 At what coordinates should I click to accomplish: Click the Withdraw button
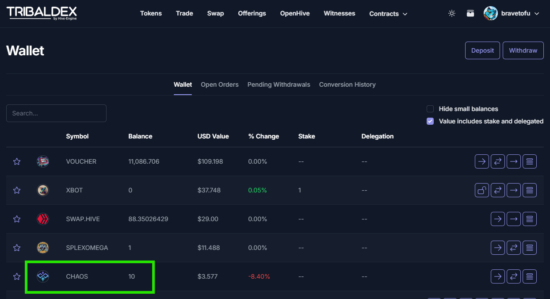pos(523,50)
